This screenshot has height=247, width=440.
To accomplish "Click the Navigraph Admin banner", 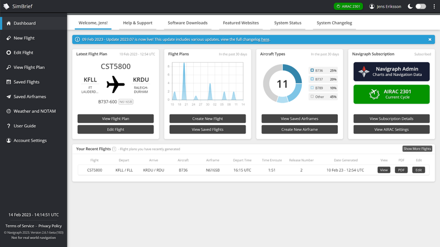I will (x=391, y=72).
